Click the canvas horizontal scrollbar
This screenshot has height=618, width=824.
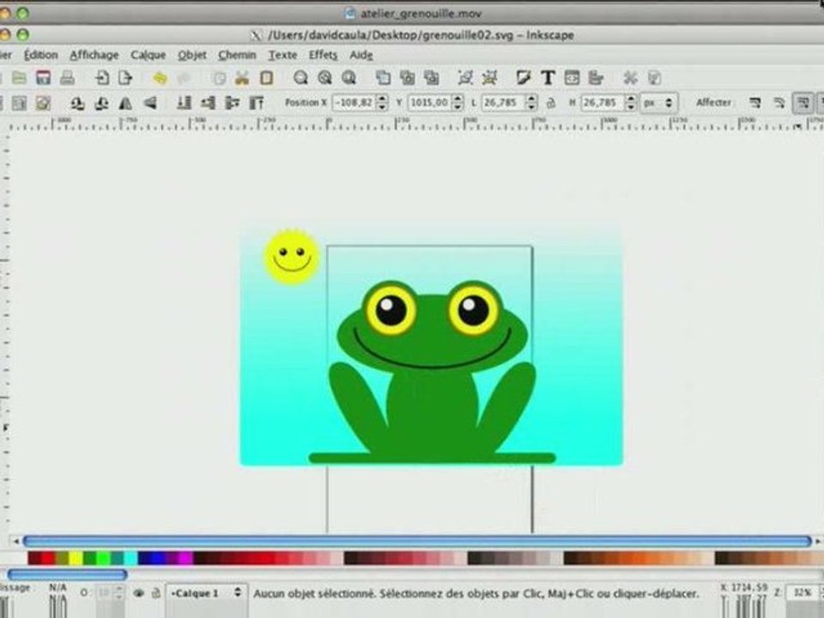click(417, 541)
